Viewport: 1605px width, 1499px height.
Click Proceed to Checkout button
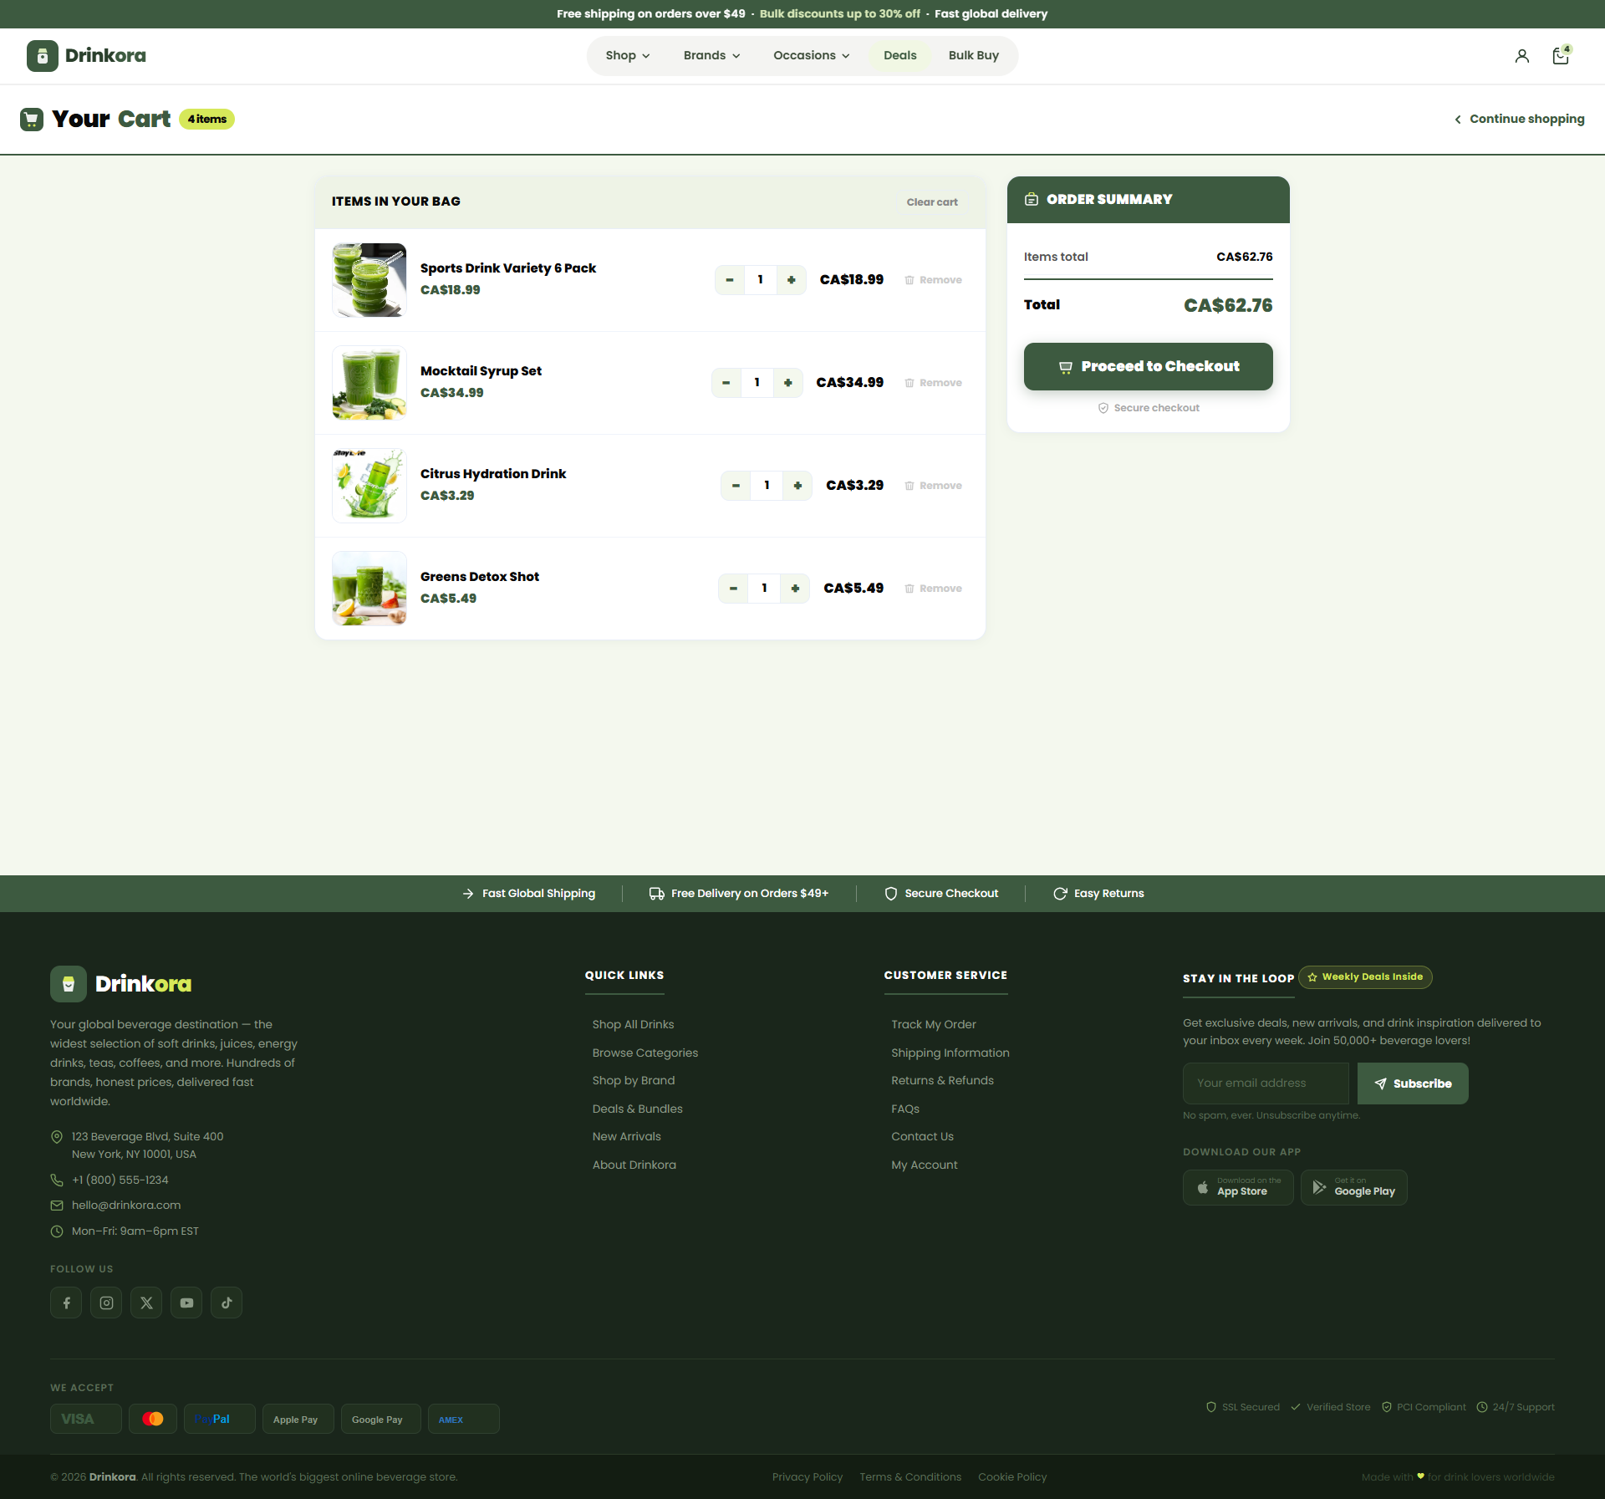[1149, 366]
